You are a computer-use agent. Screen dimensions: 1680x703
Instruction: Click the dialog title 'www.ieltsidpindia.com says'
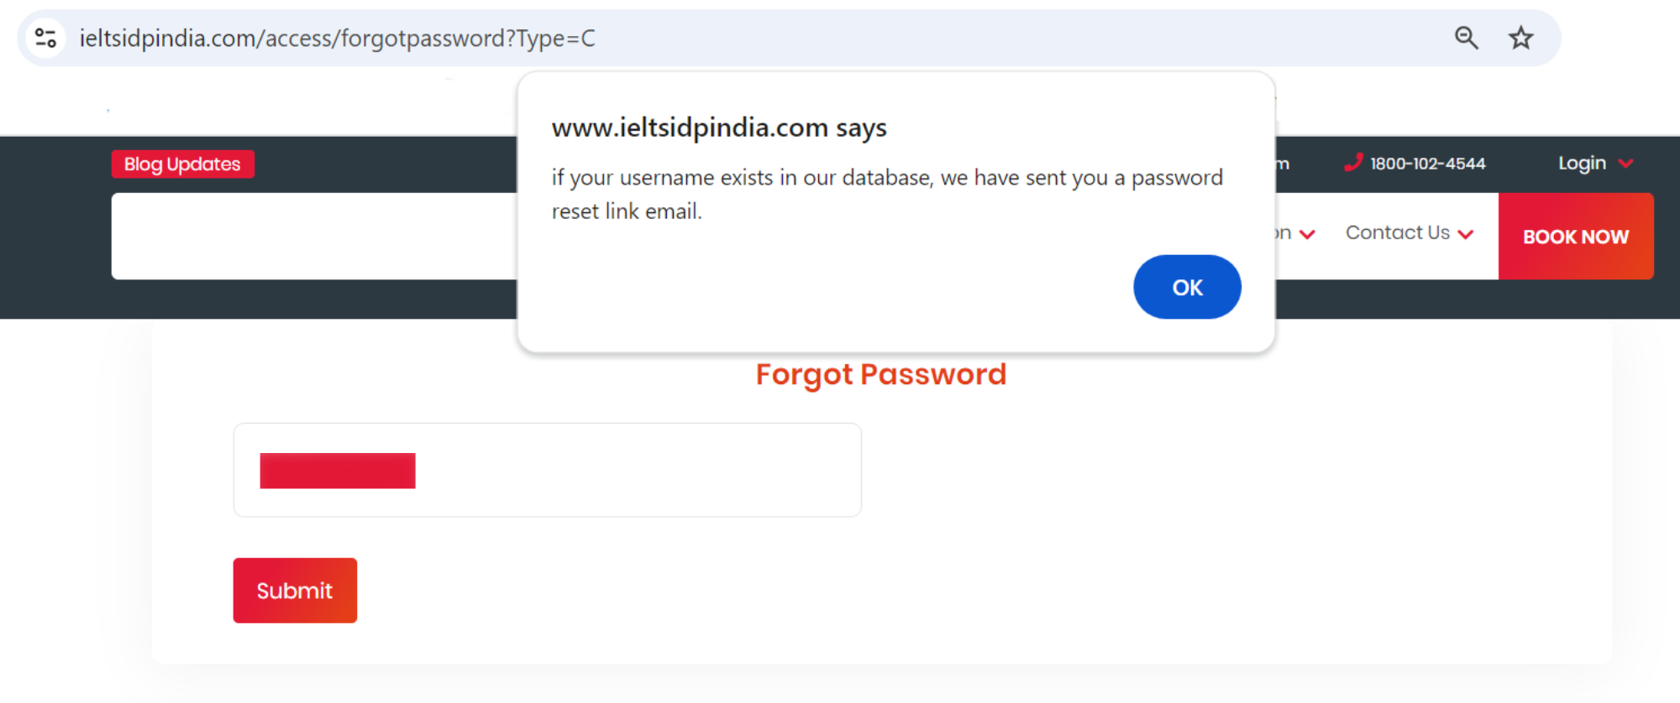pos(718,128)
